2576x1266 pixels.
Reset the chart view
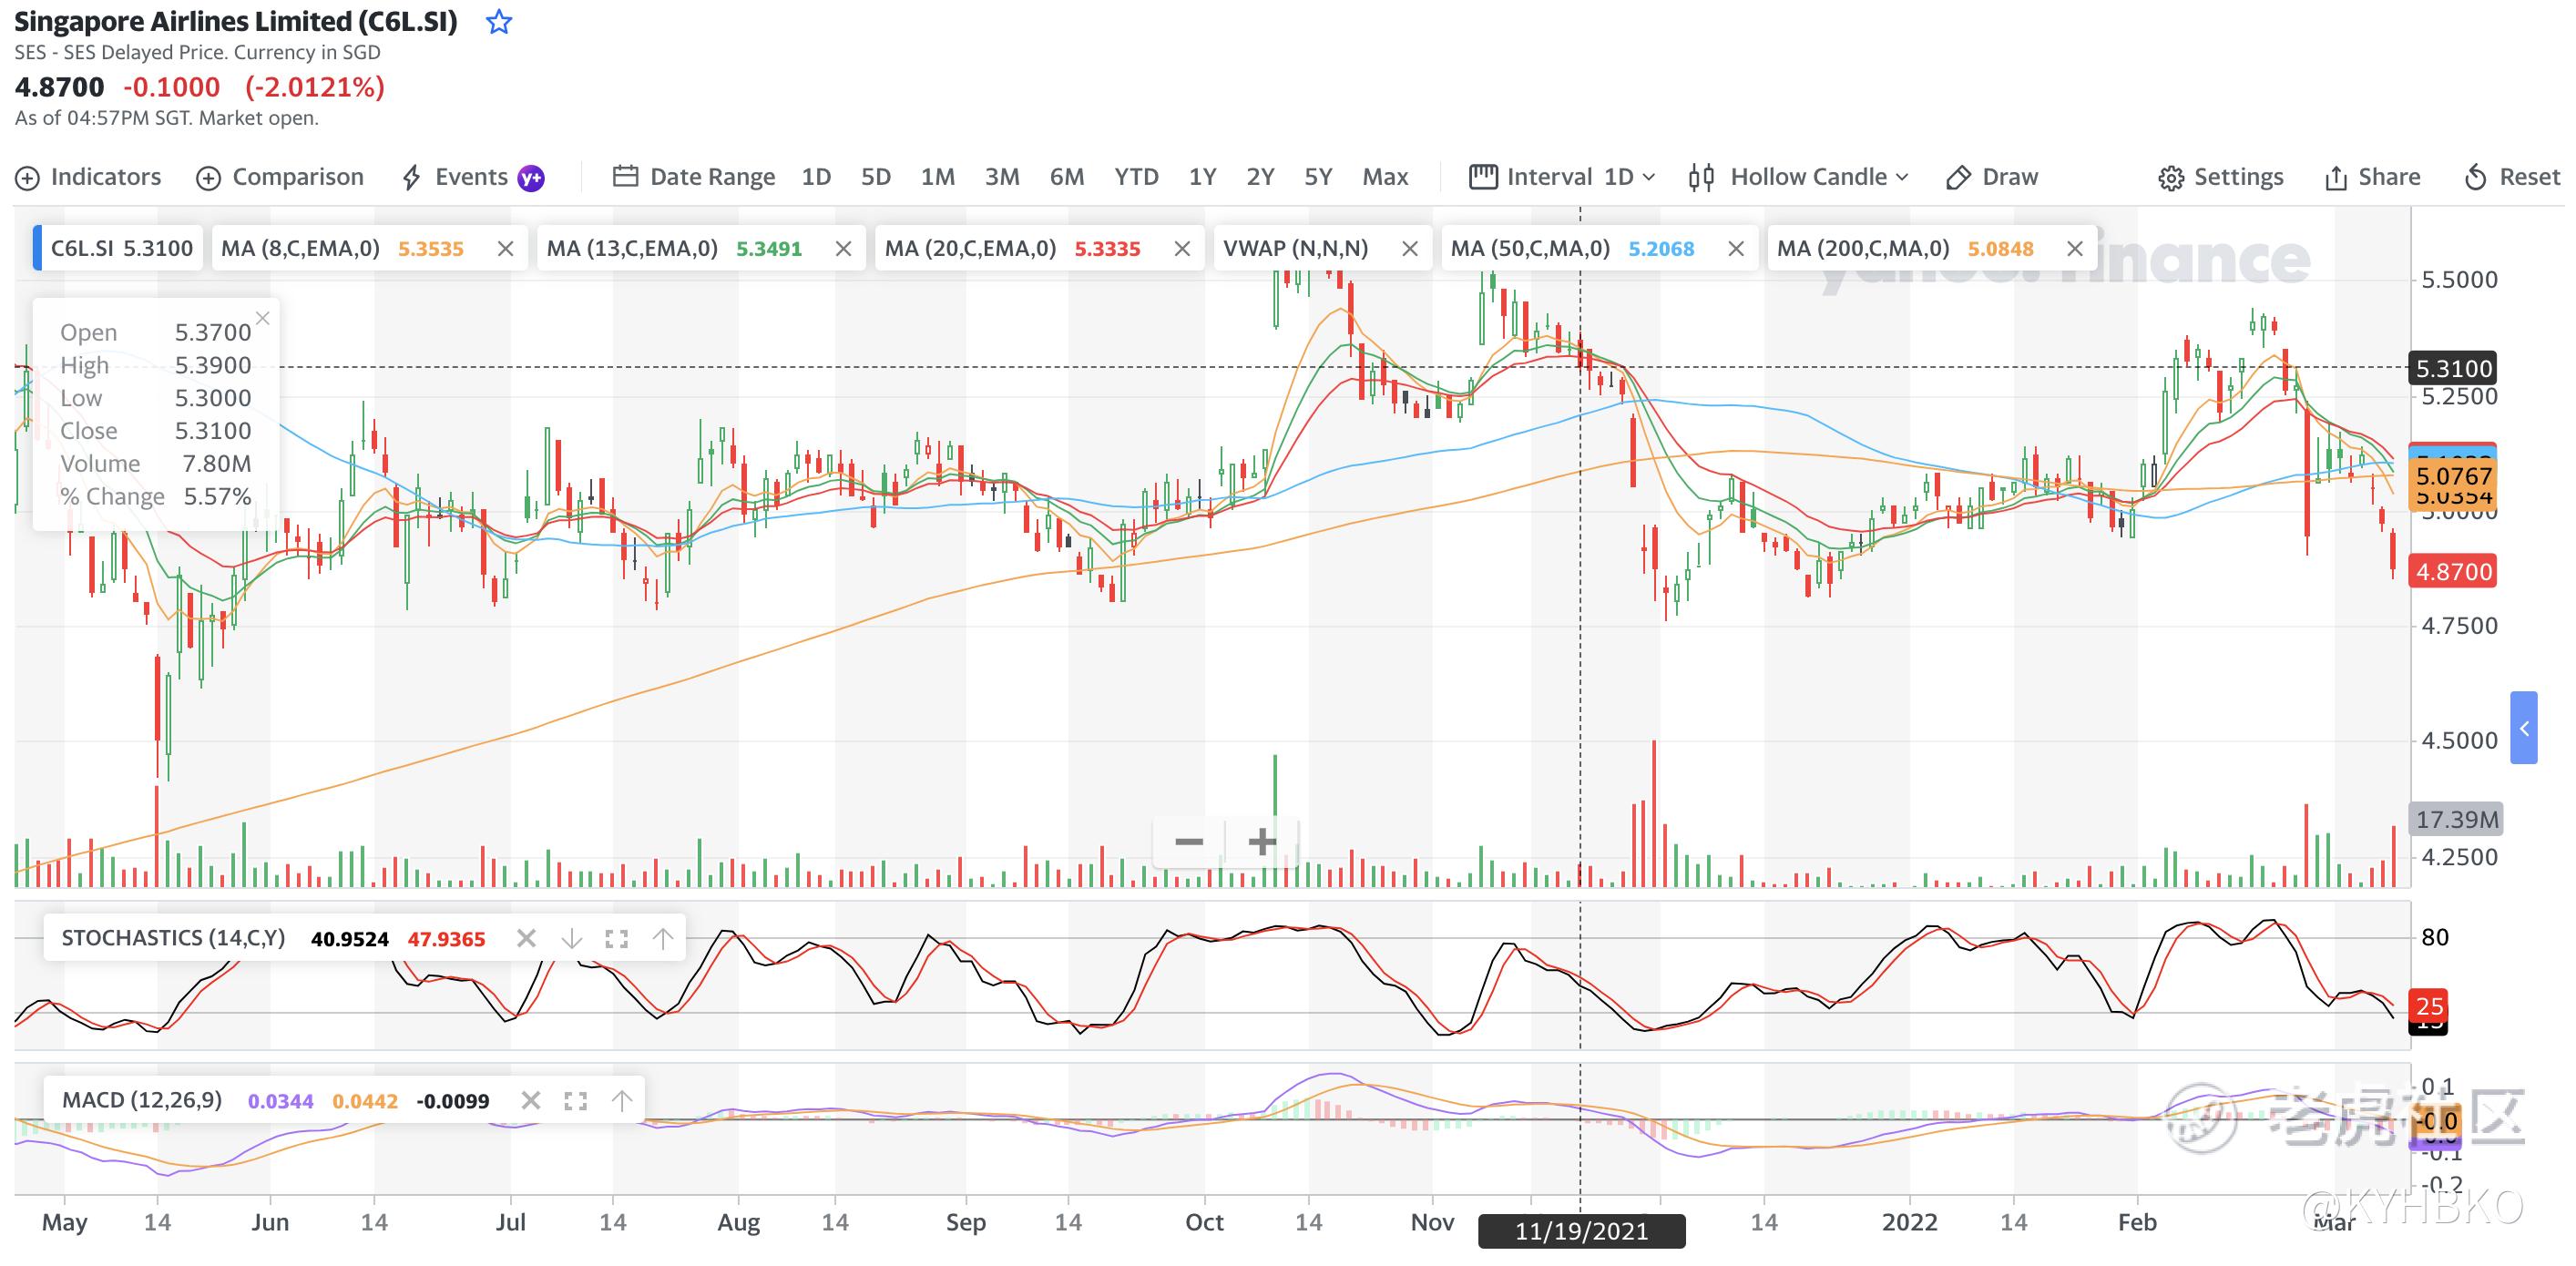(x=2512, y=177)
